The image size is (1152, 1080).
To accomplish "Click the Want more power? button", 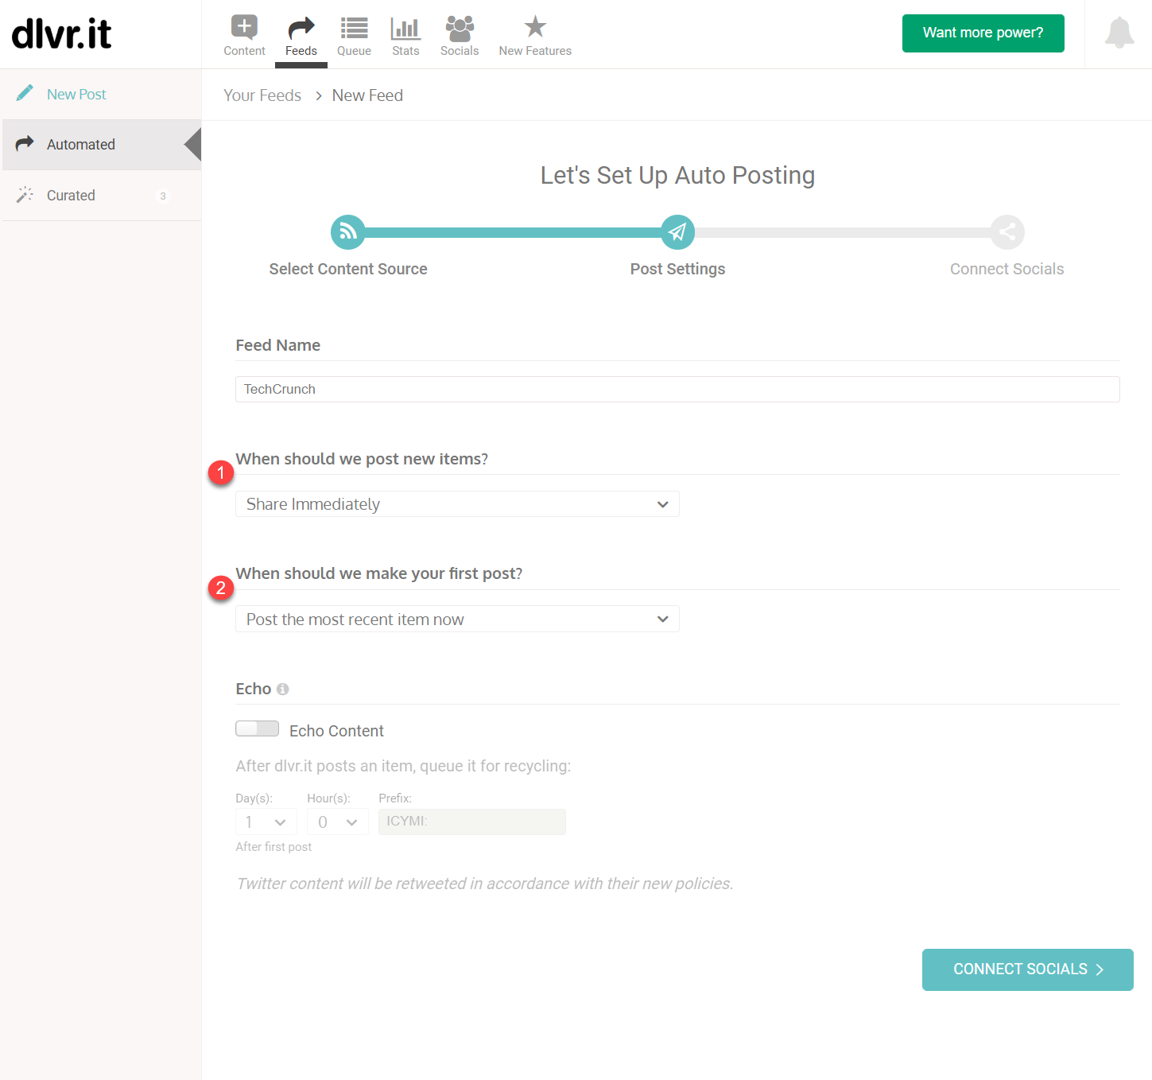I will [983, 33].
